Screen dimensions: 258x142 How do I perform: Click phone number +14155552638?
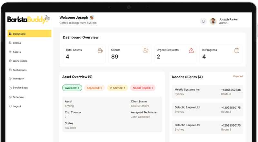point(231,90)
